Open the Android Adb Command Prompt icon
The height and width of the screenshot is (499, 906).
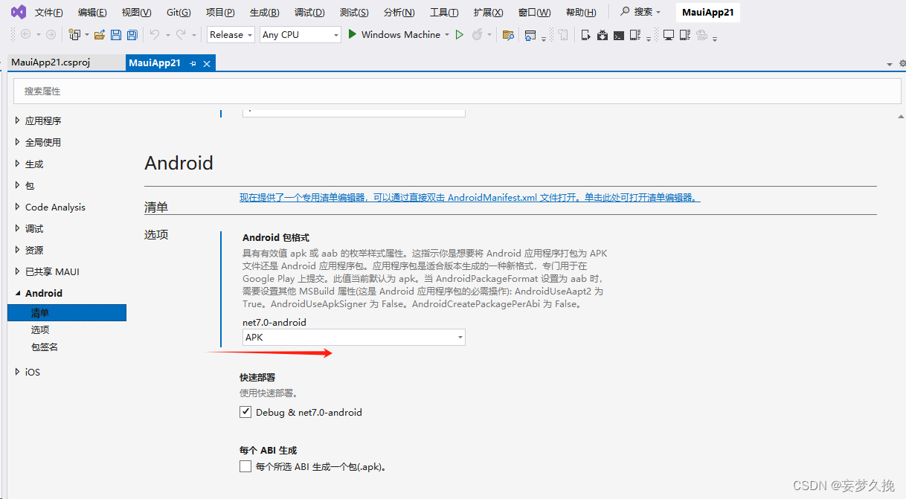pos(618,34)
